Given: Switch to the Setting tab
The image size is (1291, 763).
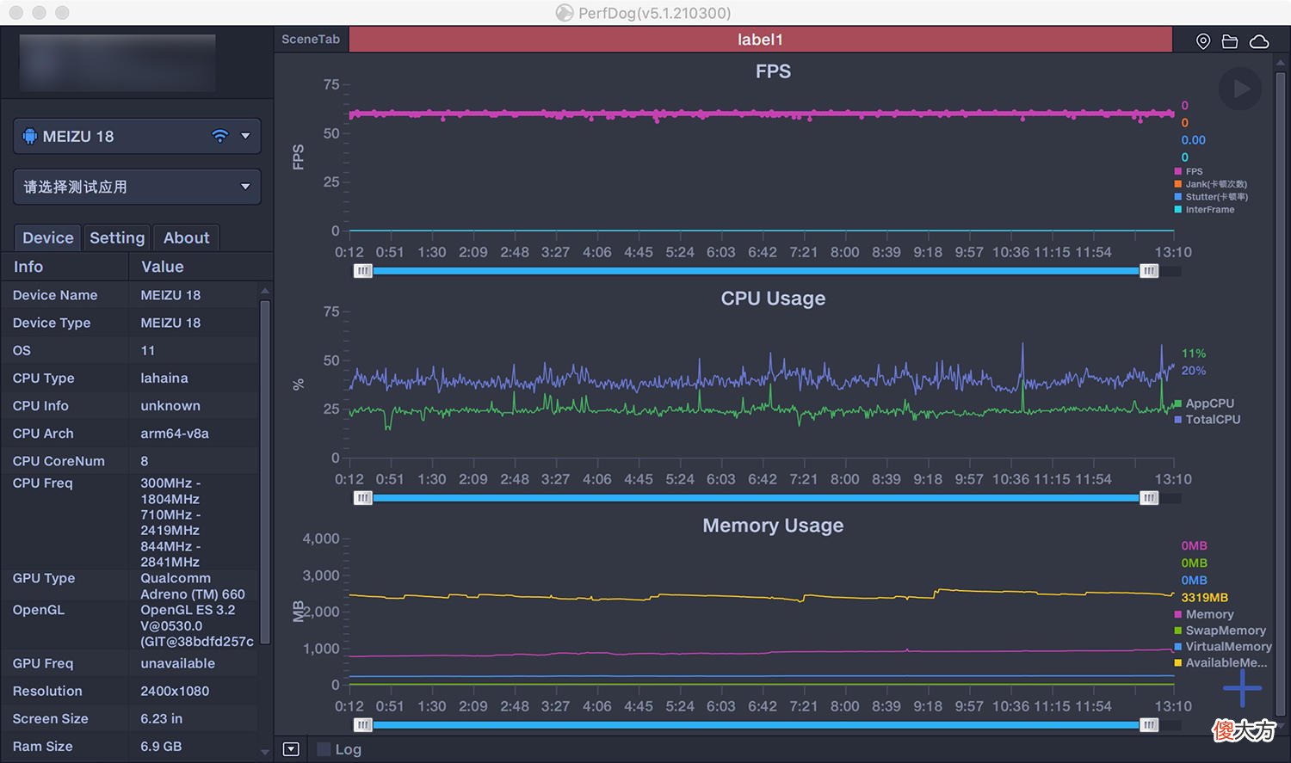Looking at the screenshot, I should [x=117, y=237].
